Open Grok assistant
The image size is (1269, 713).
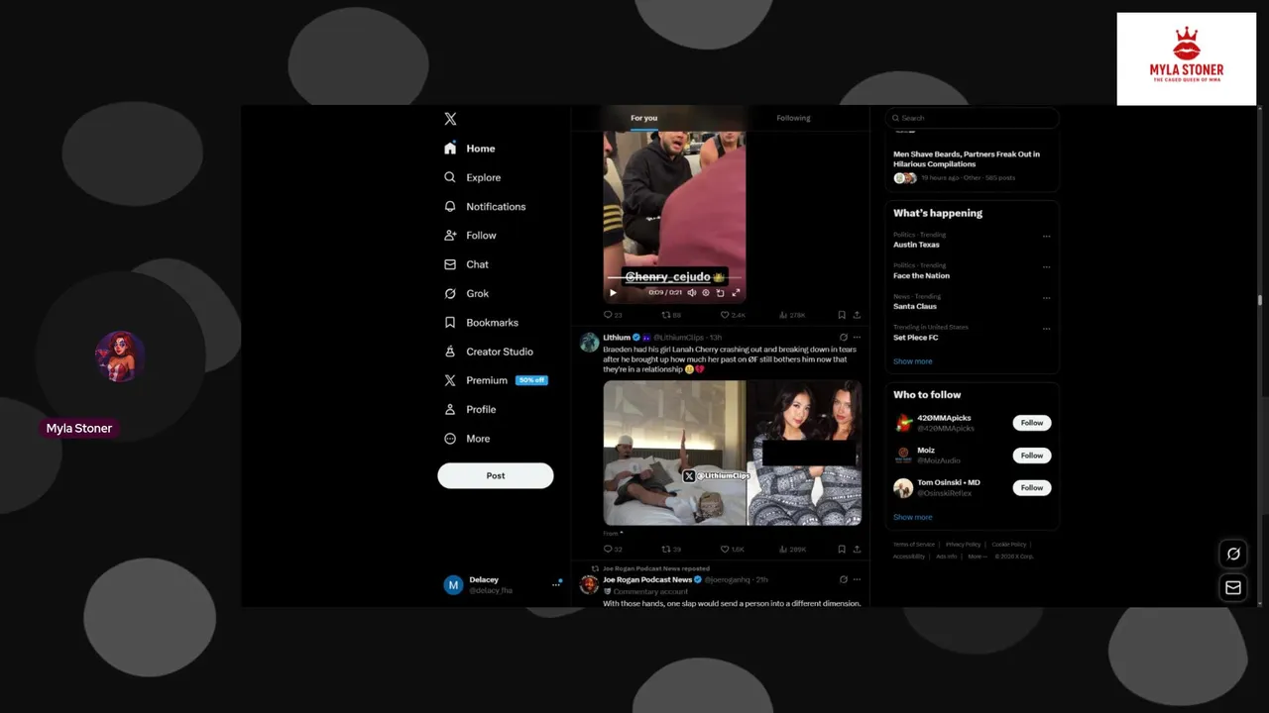point(466,293)
